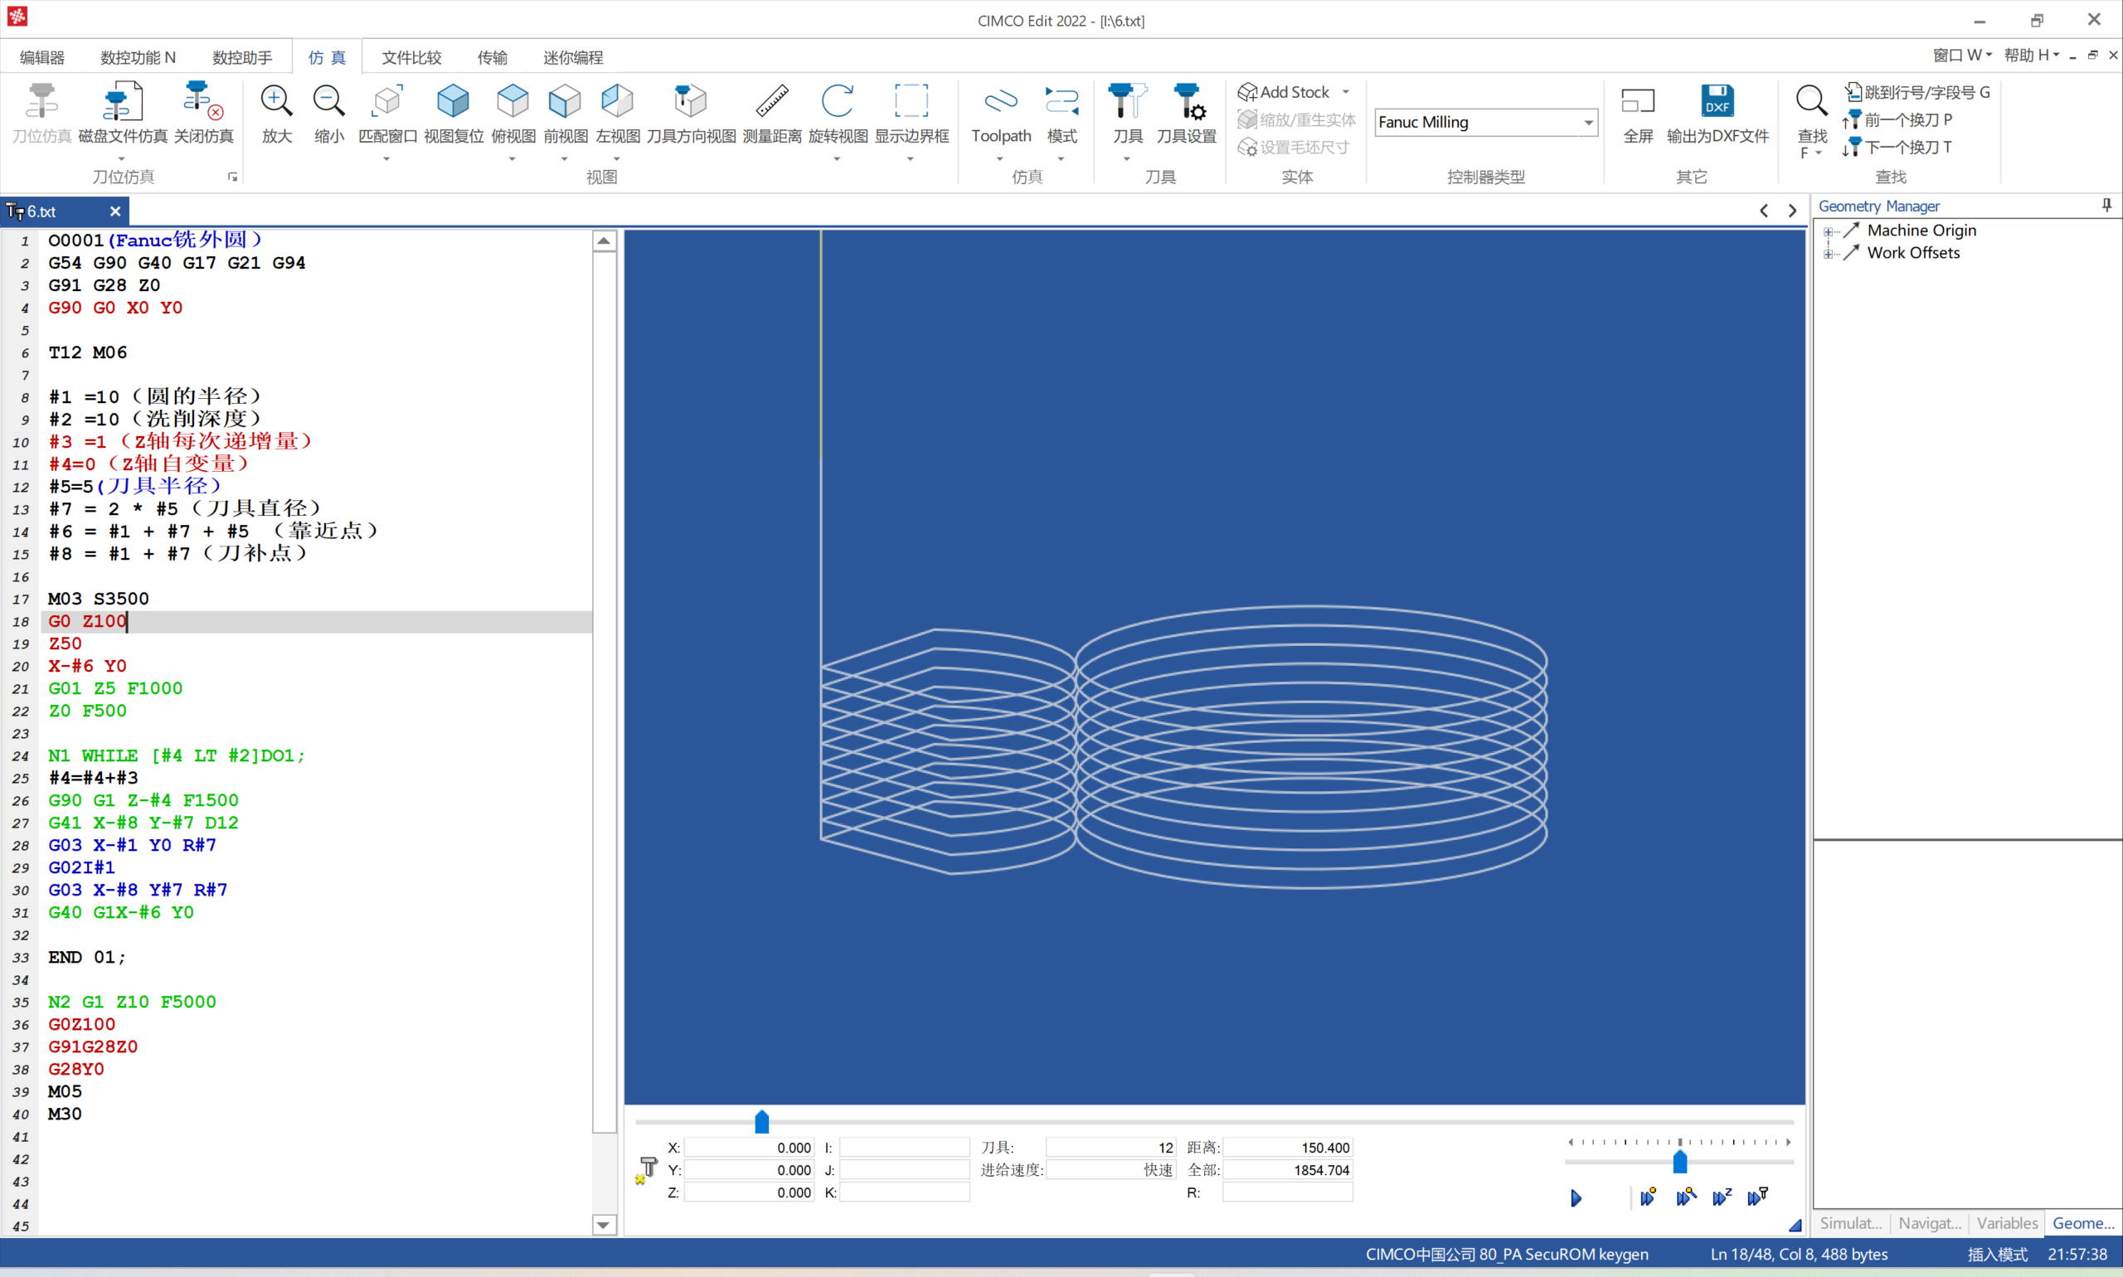This screenshot has height=1277, width=2123.
Task: Click the simulation speed slider handle
Action: [x=1679, y=1163]
